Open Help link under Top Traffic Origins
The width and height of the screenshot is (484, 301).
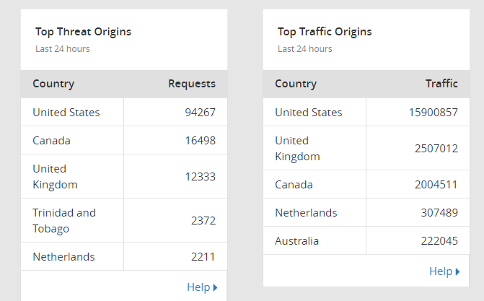pyautogui.click(x=441, y=271)
